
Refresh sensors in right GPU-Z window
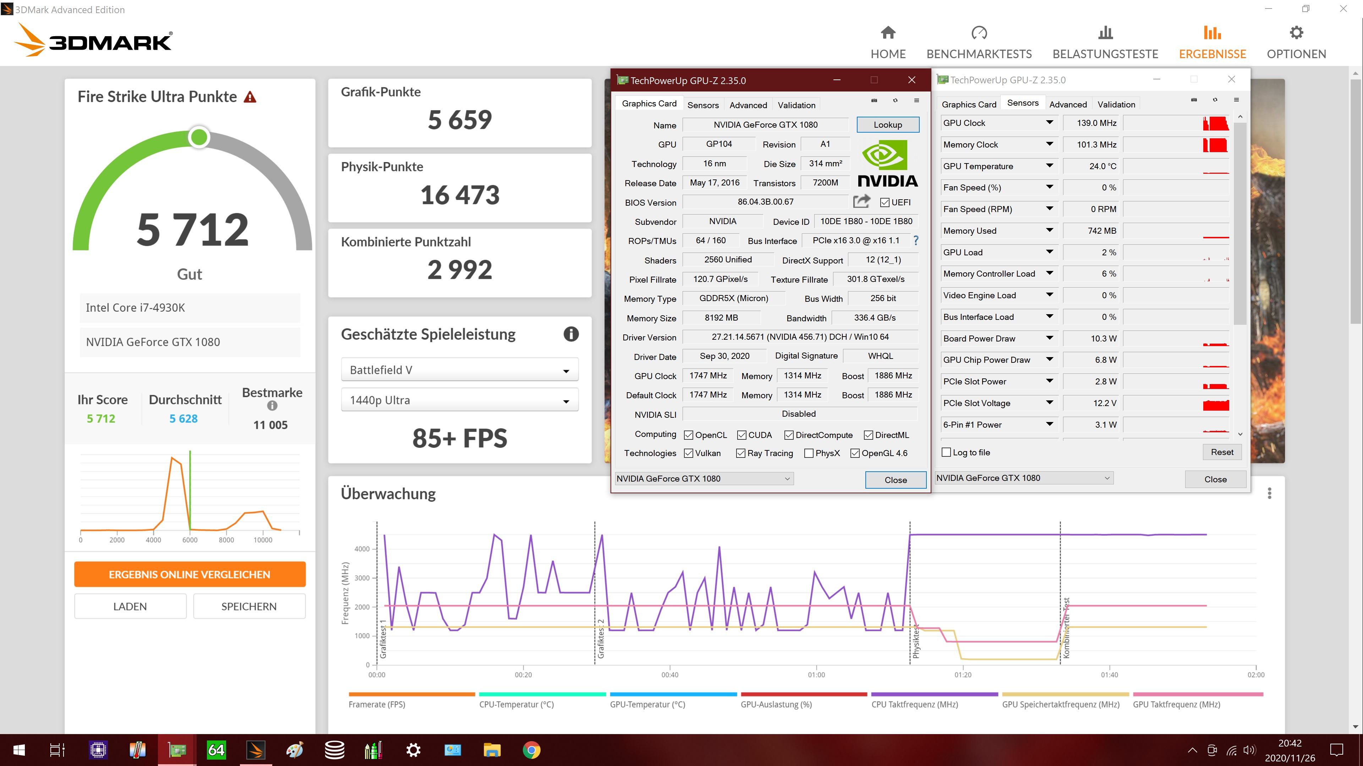click(x=1215, y=99)
